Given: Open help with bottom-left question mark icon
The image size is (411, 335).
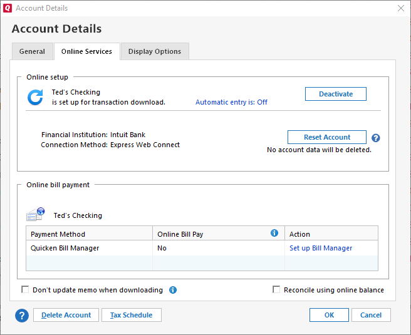Looking at the screenshot, I should (x=23, y=315).
